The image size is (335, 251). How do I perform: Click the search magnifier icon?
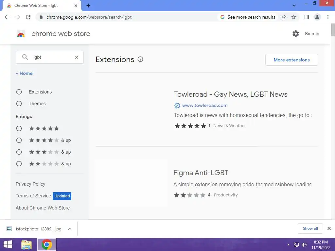pyautogui.click(x=25, y=57)
